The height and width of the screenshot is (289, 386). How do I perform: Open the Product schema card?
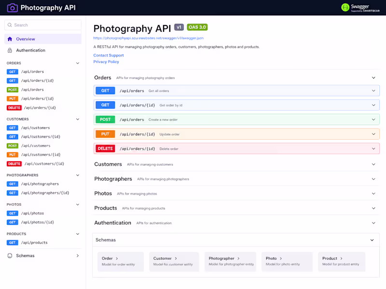pyautogui.click(x=342, y=262)
